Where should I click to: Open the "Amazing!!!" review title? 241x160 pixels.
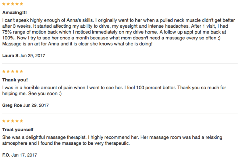click(x=14, y=13)
